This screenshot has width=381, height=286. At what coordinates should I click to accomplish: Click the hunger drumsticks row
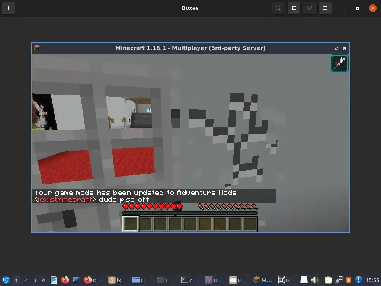coord(227,206)
